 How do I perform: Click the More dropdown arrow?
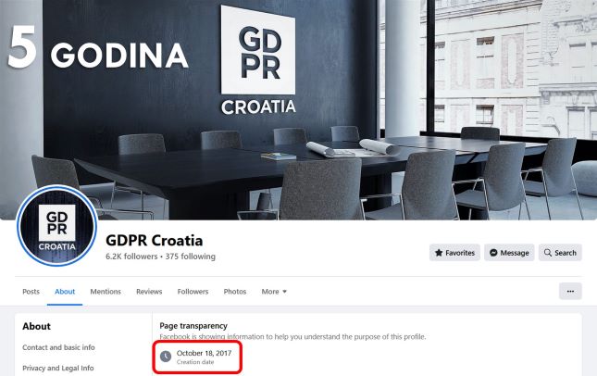pyautogui.click(x=284, y=292)
